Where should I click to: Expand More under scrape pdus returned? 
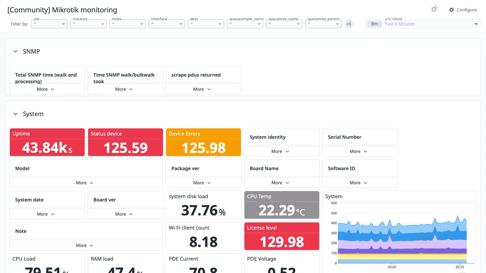tap(202, 89)
